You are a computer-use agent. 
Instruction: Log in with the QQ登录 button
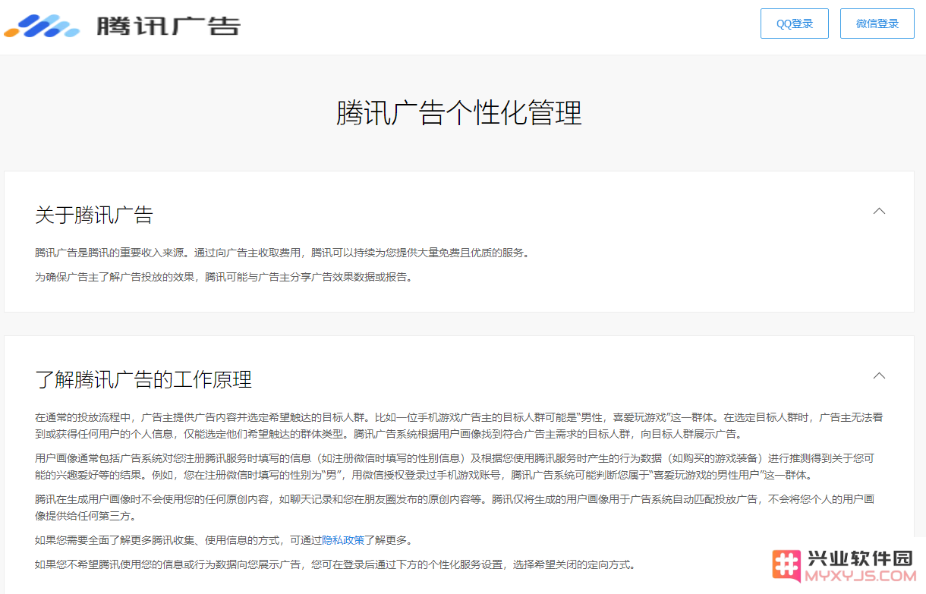[795, 24]
